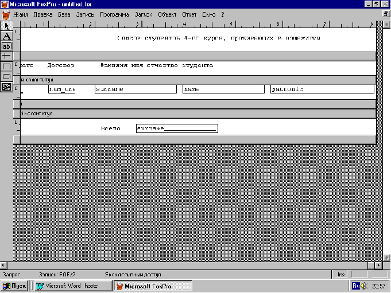Select the arrow pointer tool

6,26
